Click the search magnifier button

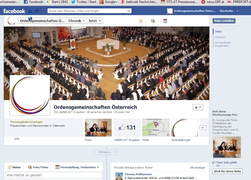[x=129, y=11]
